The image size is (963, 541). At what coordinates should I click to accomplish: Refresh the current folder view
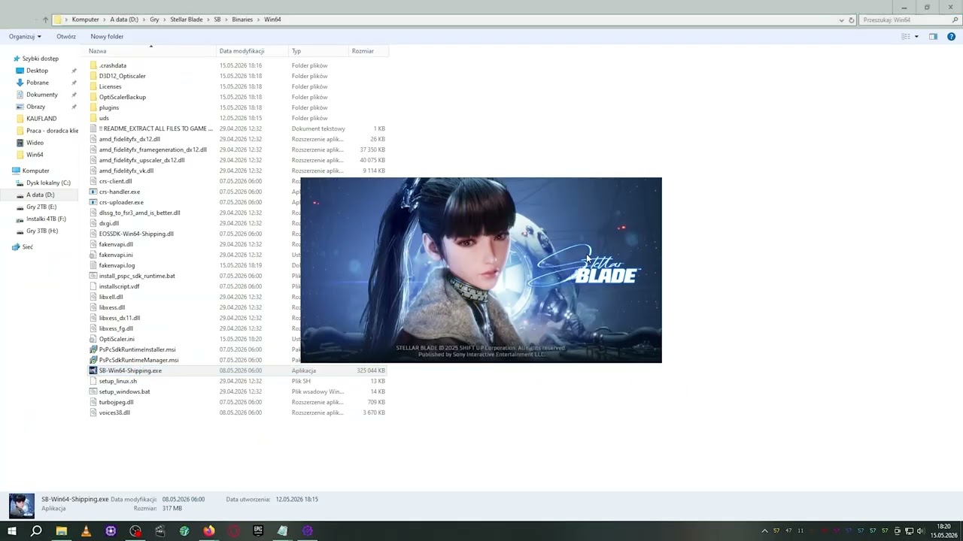[x=852, y=20]
